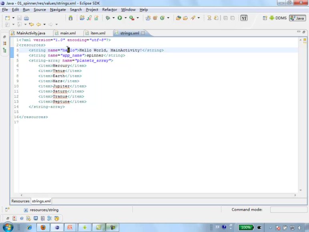The image size is (309, 232).
Task: Click the Print toolbar icon
Action: coord(26,18)
